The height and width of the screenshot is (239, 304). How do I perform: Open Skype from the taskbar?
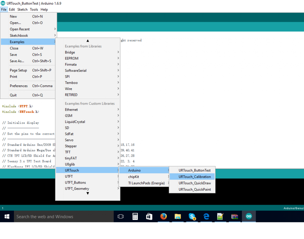192,216
